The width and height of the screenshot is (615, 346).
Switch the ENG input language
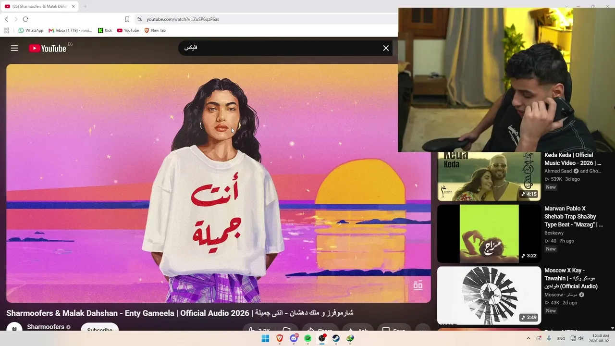(561, 338)
